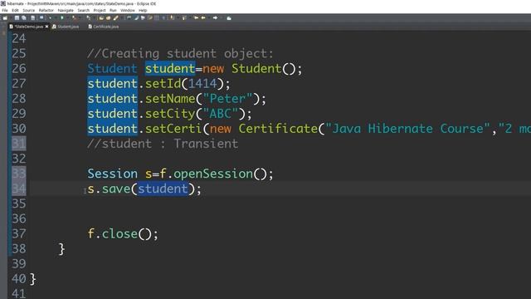Click "save" method on line 34
The height and width of the screenshot is (299, 531).
116,189
